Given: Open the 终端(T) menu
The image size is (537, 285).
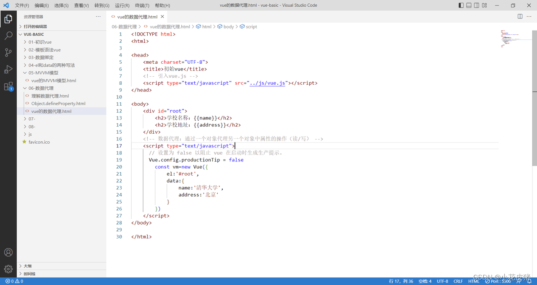Looking at the screenshot, I should [x=142, y=5].
